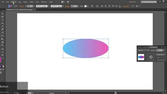
Task: Click the stroke swatch in control bar
Action: tap(15, 6)
